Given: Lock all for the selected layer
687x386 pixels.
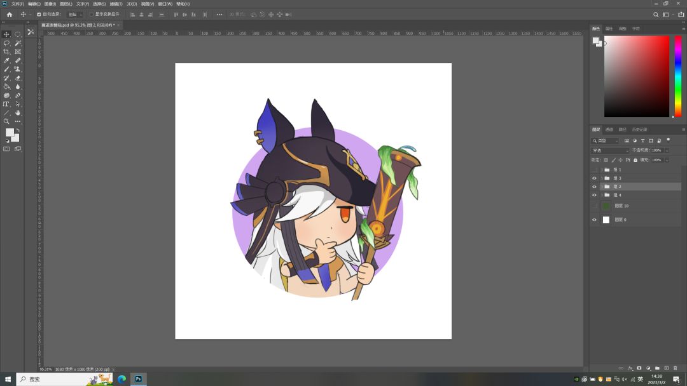Looking at the screenshot, I should [635, 160].
